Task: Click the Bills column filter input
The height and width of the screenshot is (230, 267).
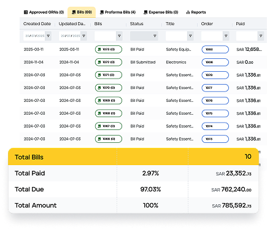Action: [106, 36]
